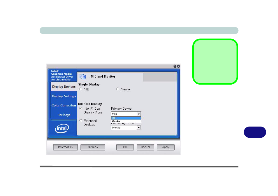Image resolution: width=278 pixels, height=196 pixels.
Task: Click the Information button
Action: pyautogui.click(x=66, y=147)
